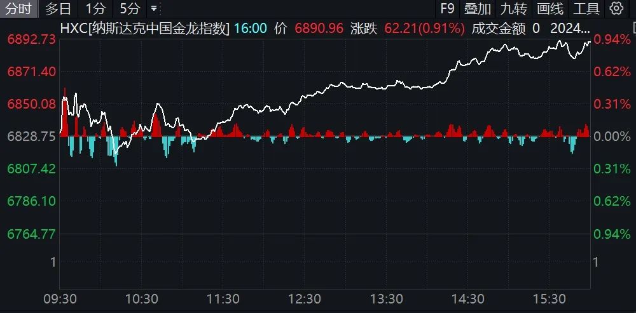Switch to the 多日 tab
The height and width of the screenshot is (313, 636).
click(58, 8)
